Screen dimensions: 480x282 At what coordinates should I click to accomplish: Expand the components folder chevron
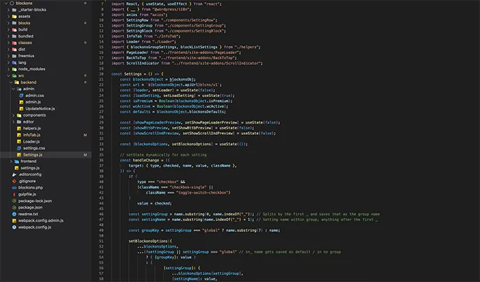coord(14,115)
